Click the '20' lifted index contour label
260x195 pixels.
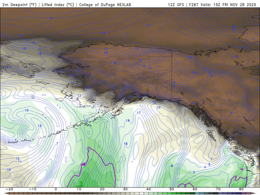coord(79,70)
